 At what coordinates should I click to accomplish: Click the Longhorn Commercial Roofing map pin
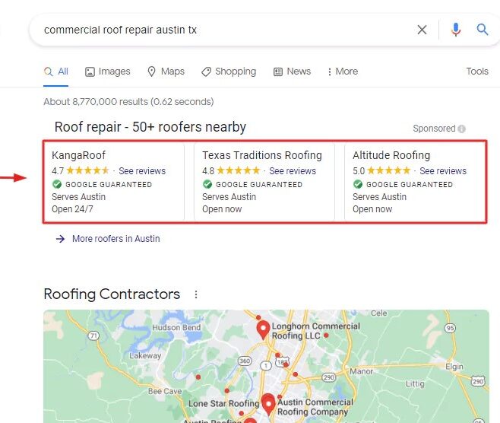(263, 330)
